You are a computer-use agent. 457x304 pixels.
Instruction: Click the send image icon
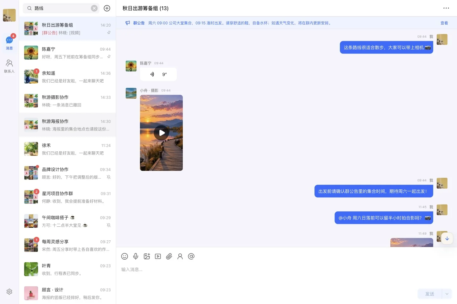(x=147, y=256)
